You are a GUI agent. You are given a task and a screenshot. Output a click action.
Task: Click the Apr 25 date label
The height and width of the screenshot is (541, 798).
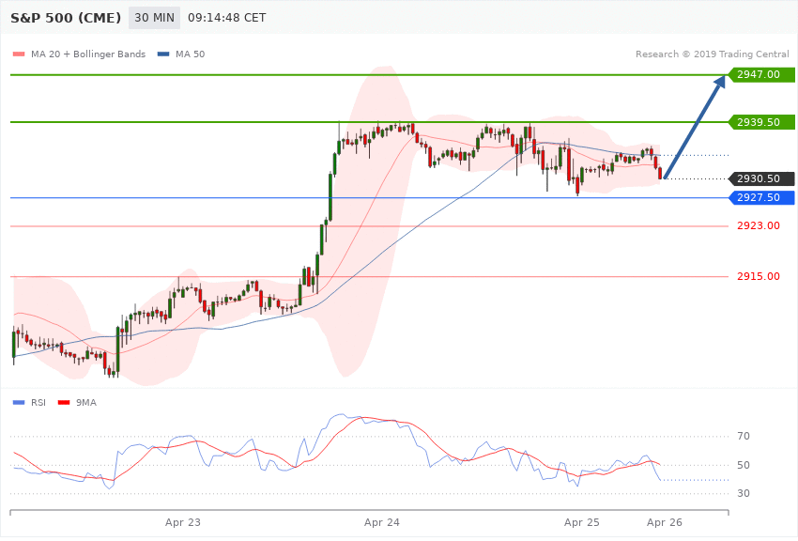point(582,522)
